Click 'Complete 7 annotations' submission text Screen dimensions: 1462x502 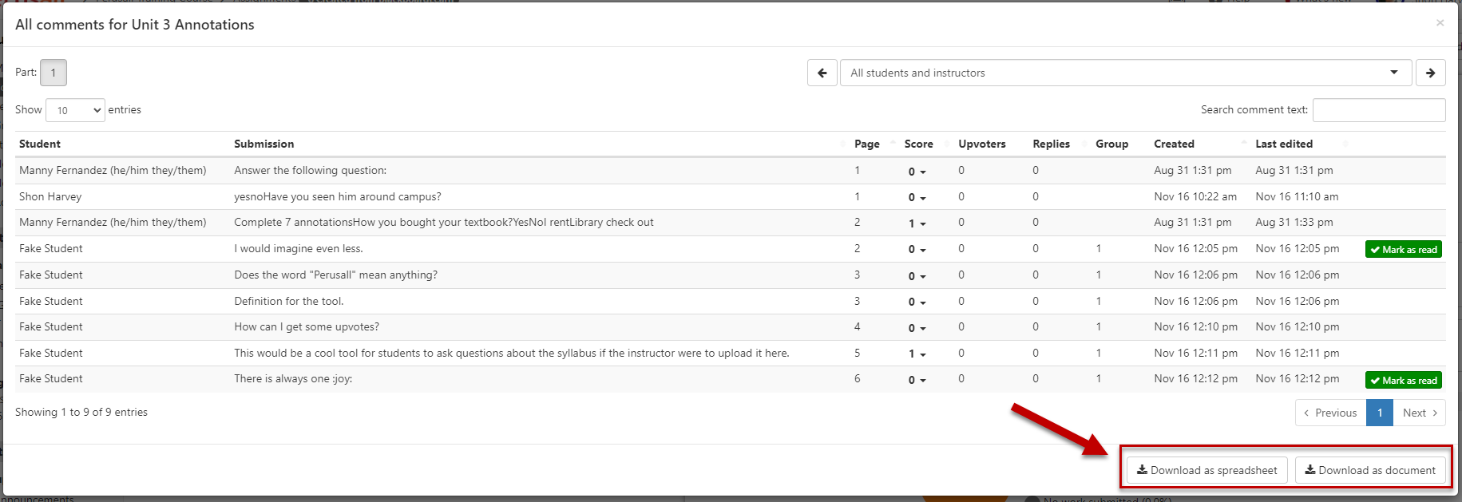tap(444, 222)
